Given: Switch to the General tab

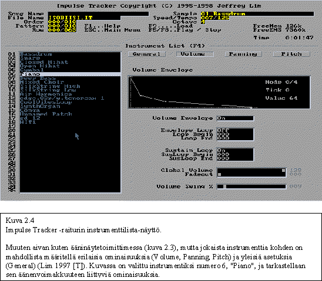Looking at the screenshot, I should [147, 54].
